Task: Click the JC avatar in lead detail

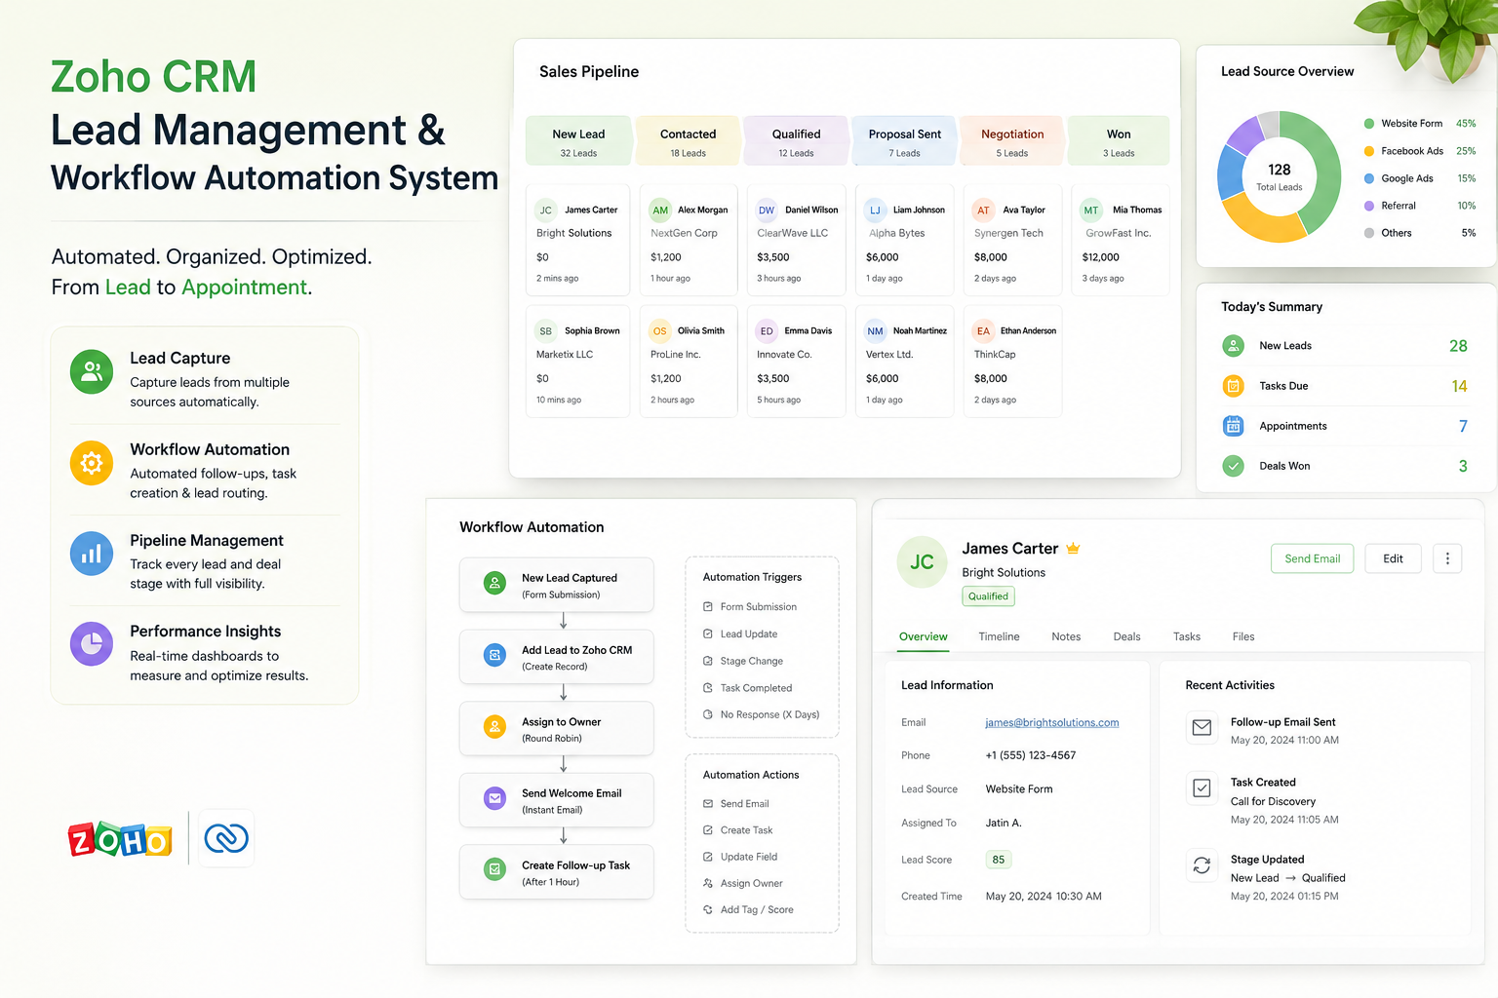Action: click(x=922, y=562)
